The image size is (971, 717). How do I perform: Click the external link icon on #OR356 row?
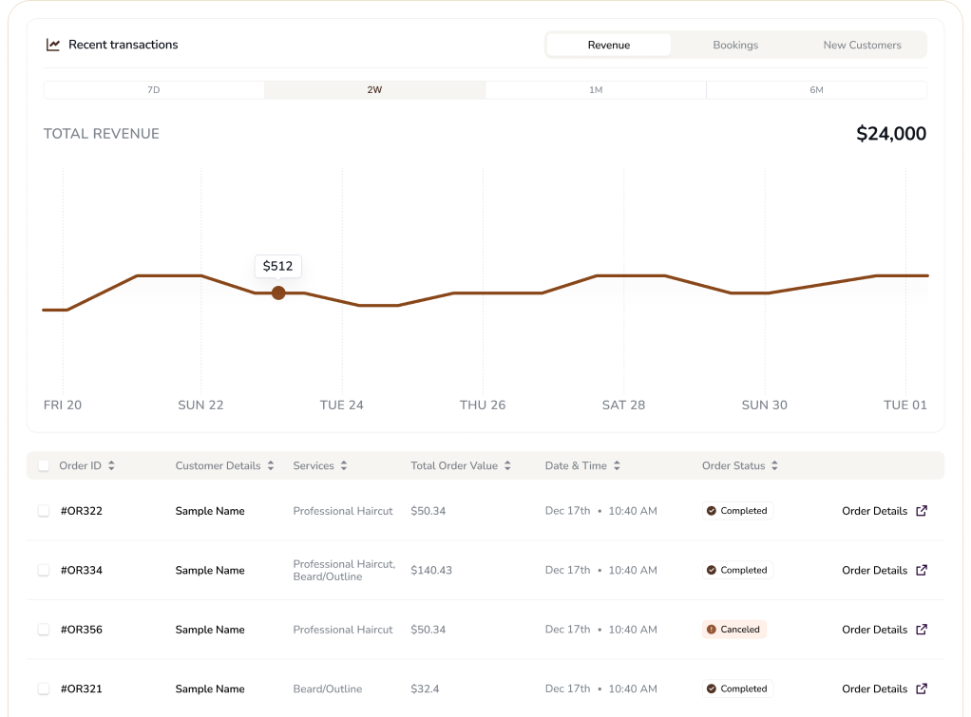(x=920, y=630)
